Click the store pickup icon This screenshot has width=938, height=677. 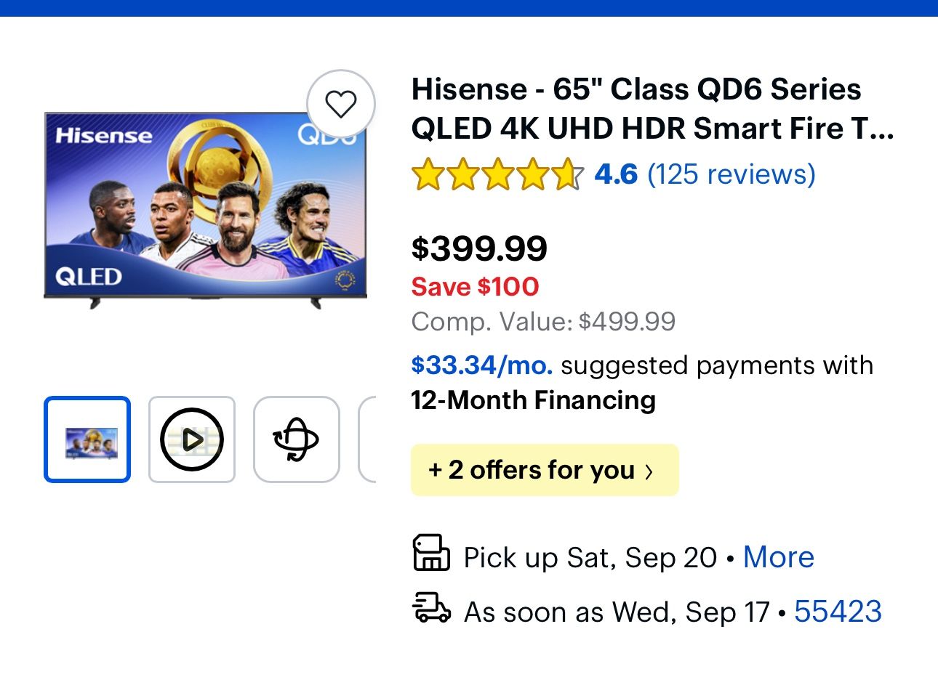(431, 554)
